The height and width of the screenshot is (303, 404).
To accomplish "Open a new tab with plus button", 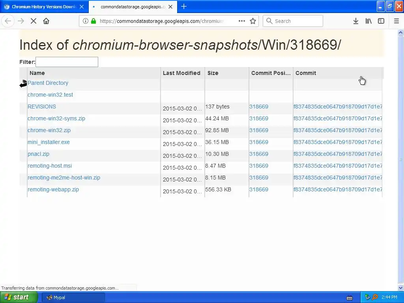I will [184, 7].
